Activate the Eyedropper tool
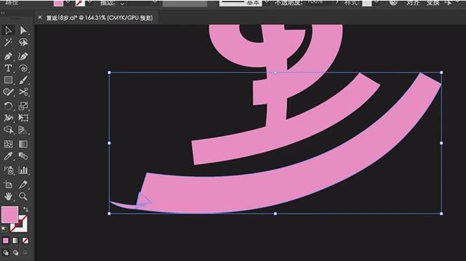This screenshot has width=466, height=261. point(8,156)
